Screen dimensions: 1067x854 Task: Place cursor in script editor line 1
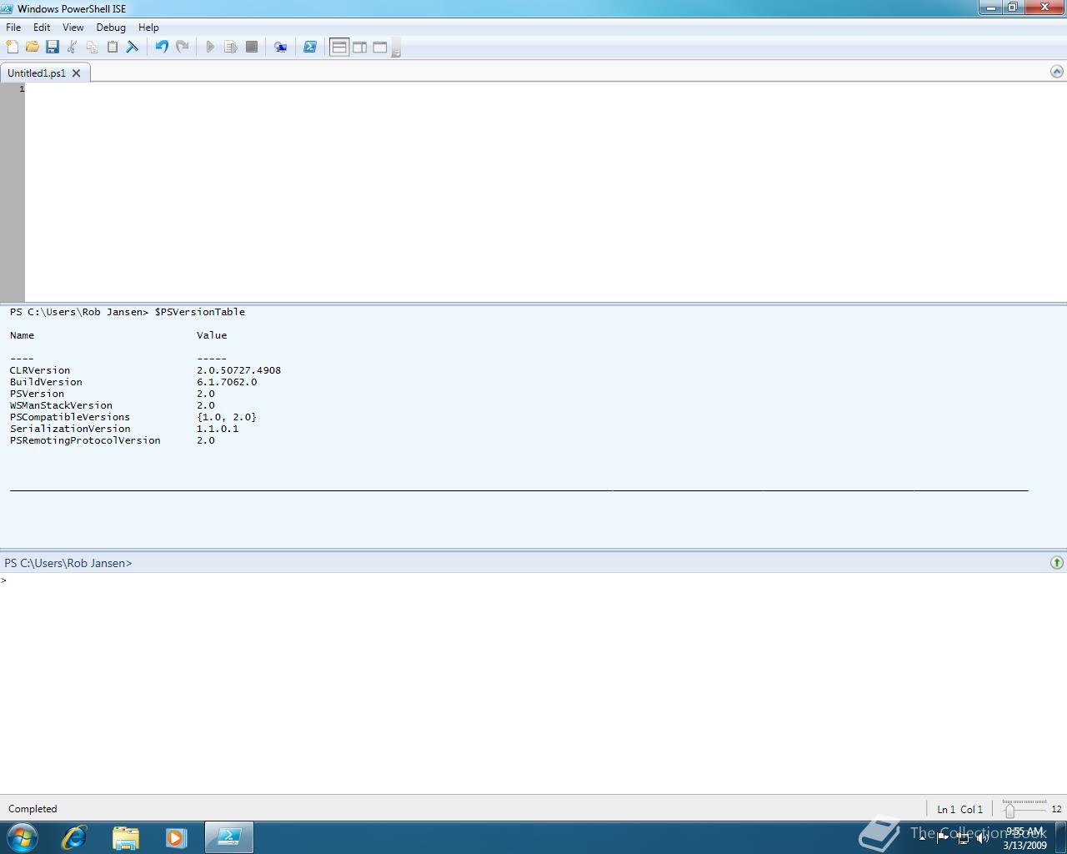click(546, 88)
